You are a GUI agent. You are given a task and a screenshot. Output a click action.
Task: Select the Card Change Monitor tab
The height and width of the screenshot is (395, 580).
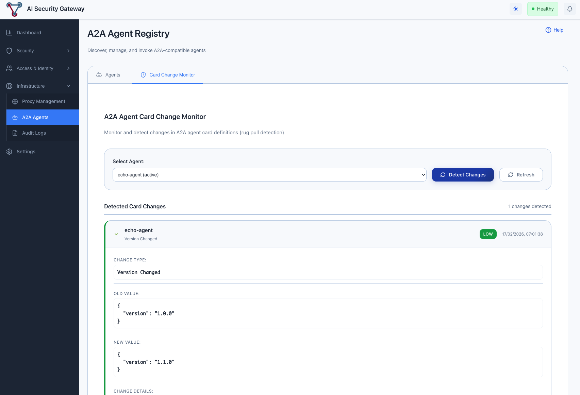168,75
